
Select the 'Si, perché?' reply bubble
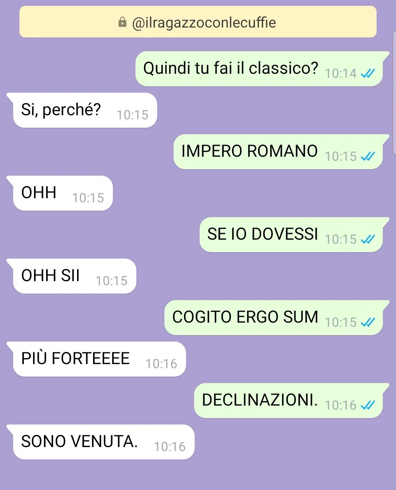point(82,110)
